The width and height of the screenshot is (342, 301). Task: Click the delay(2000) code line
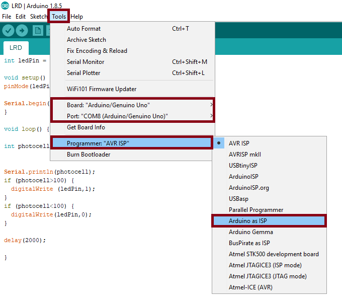(x=25, y=240)
